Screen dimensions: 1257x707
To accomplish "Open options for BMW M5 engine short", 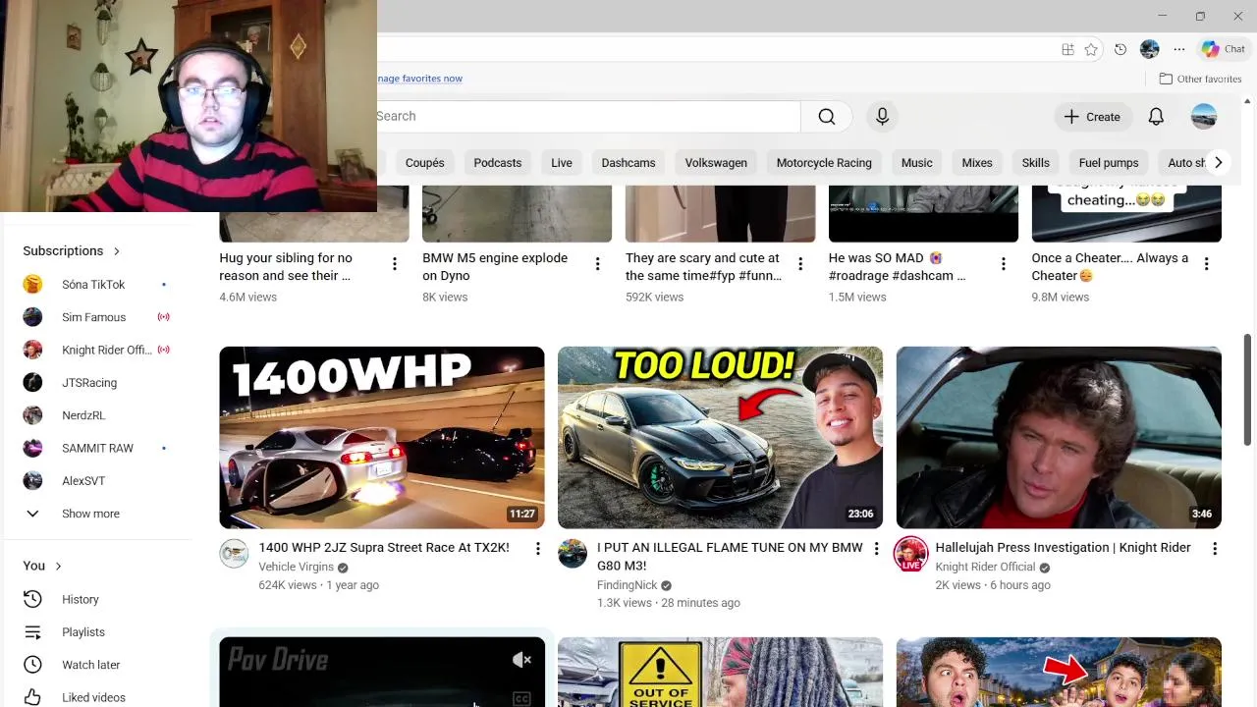I will [597, 264].
